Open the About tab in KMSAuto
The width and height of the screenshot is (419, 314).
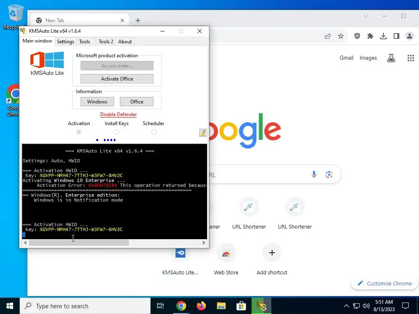point(125,42)
